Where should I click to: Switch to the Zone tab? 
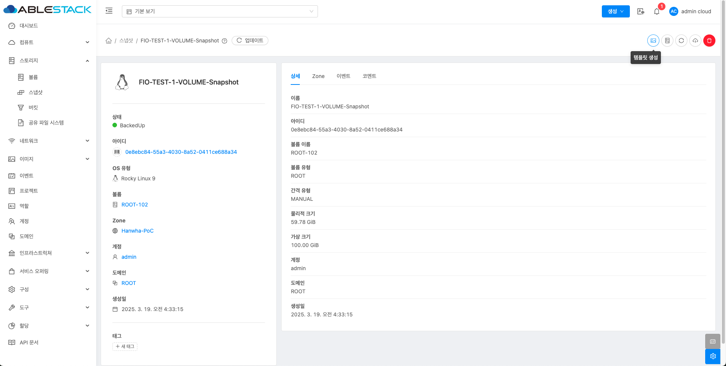point(318,76)
